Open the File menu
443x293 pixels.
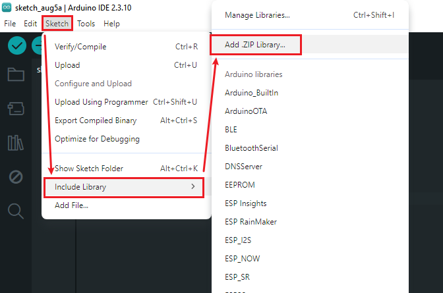(10, 24)
